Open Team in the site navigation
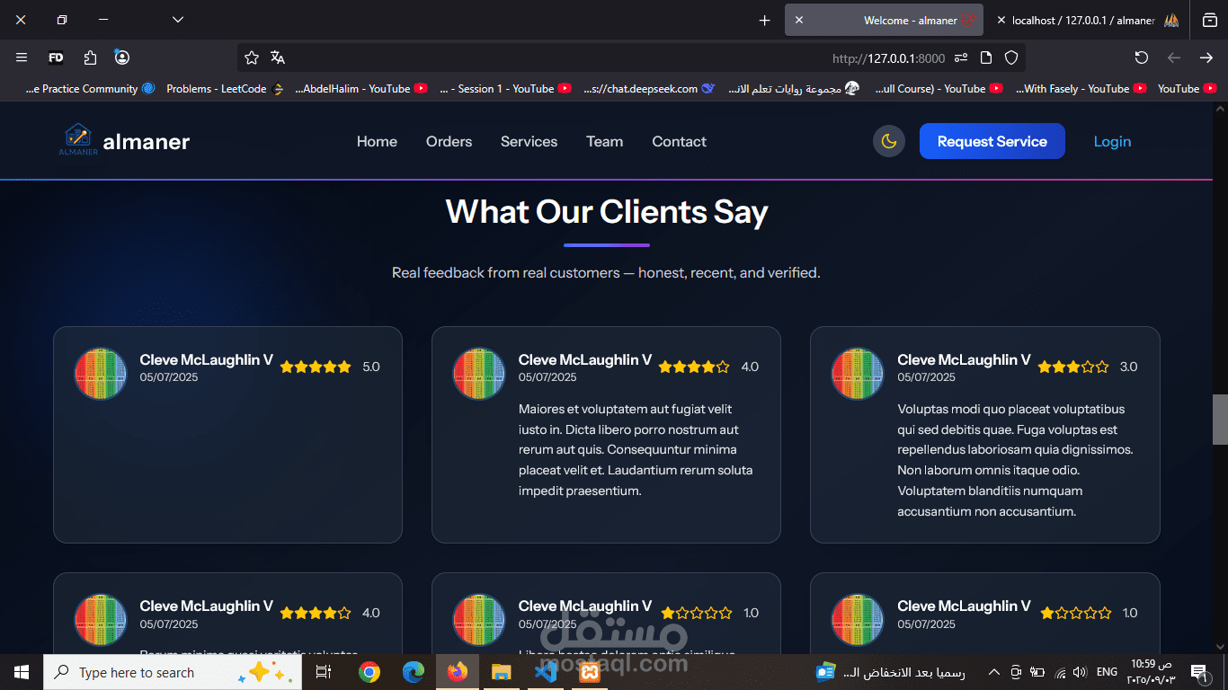1228x690 pixels. pyautogui.click(x=604, y=142)
